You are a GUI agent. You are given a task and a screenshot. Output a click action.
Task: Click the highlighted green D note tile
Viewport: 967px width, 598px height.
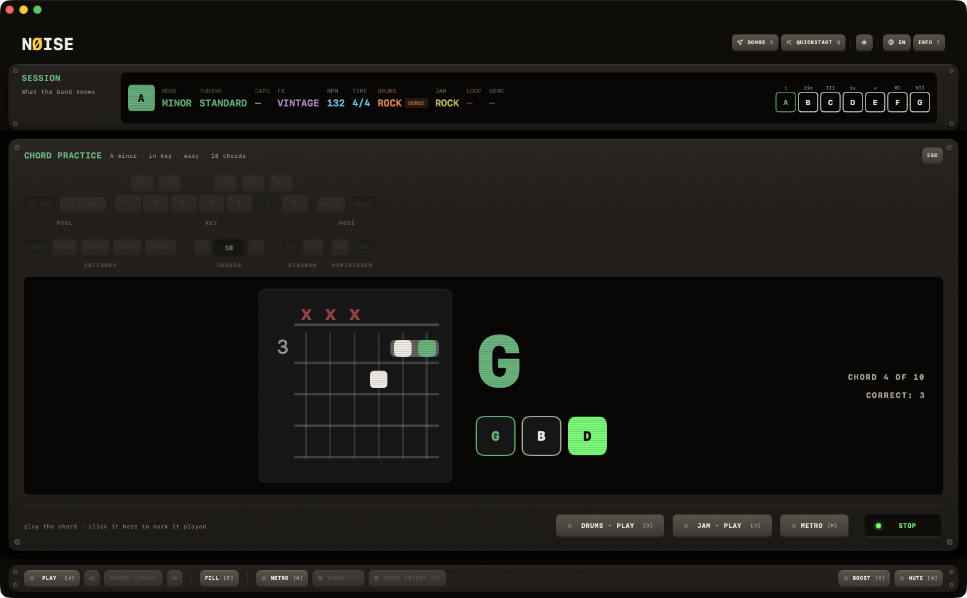coord(587,436)
